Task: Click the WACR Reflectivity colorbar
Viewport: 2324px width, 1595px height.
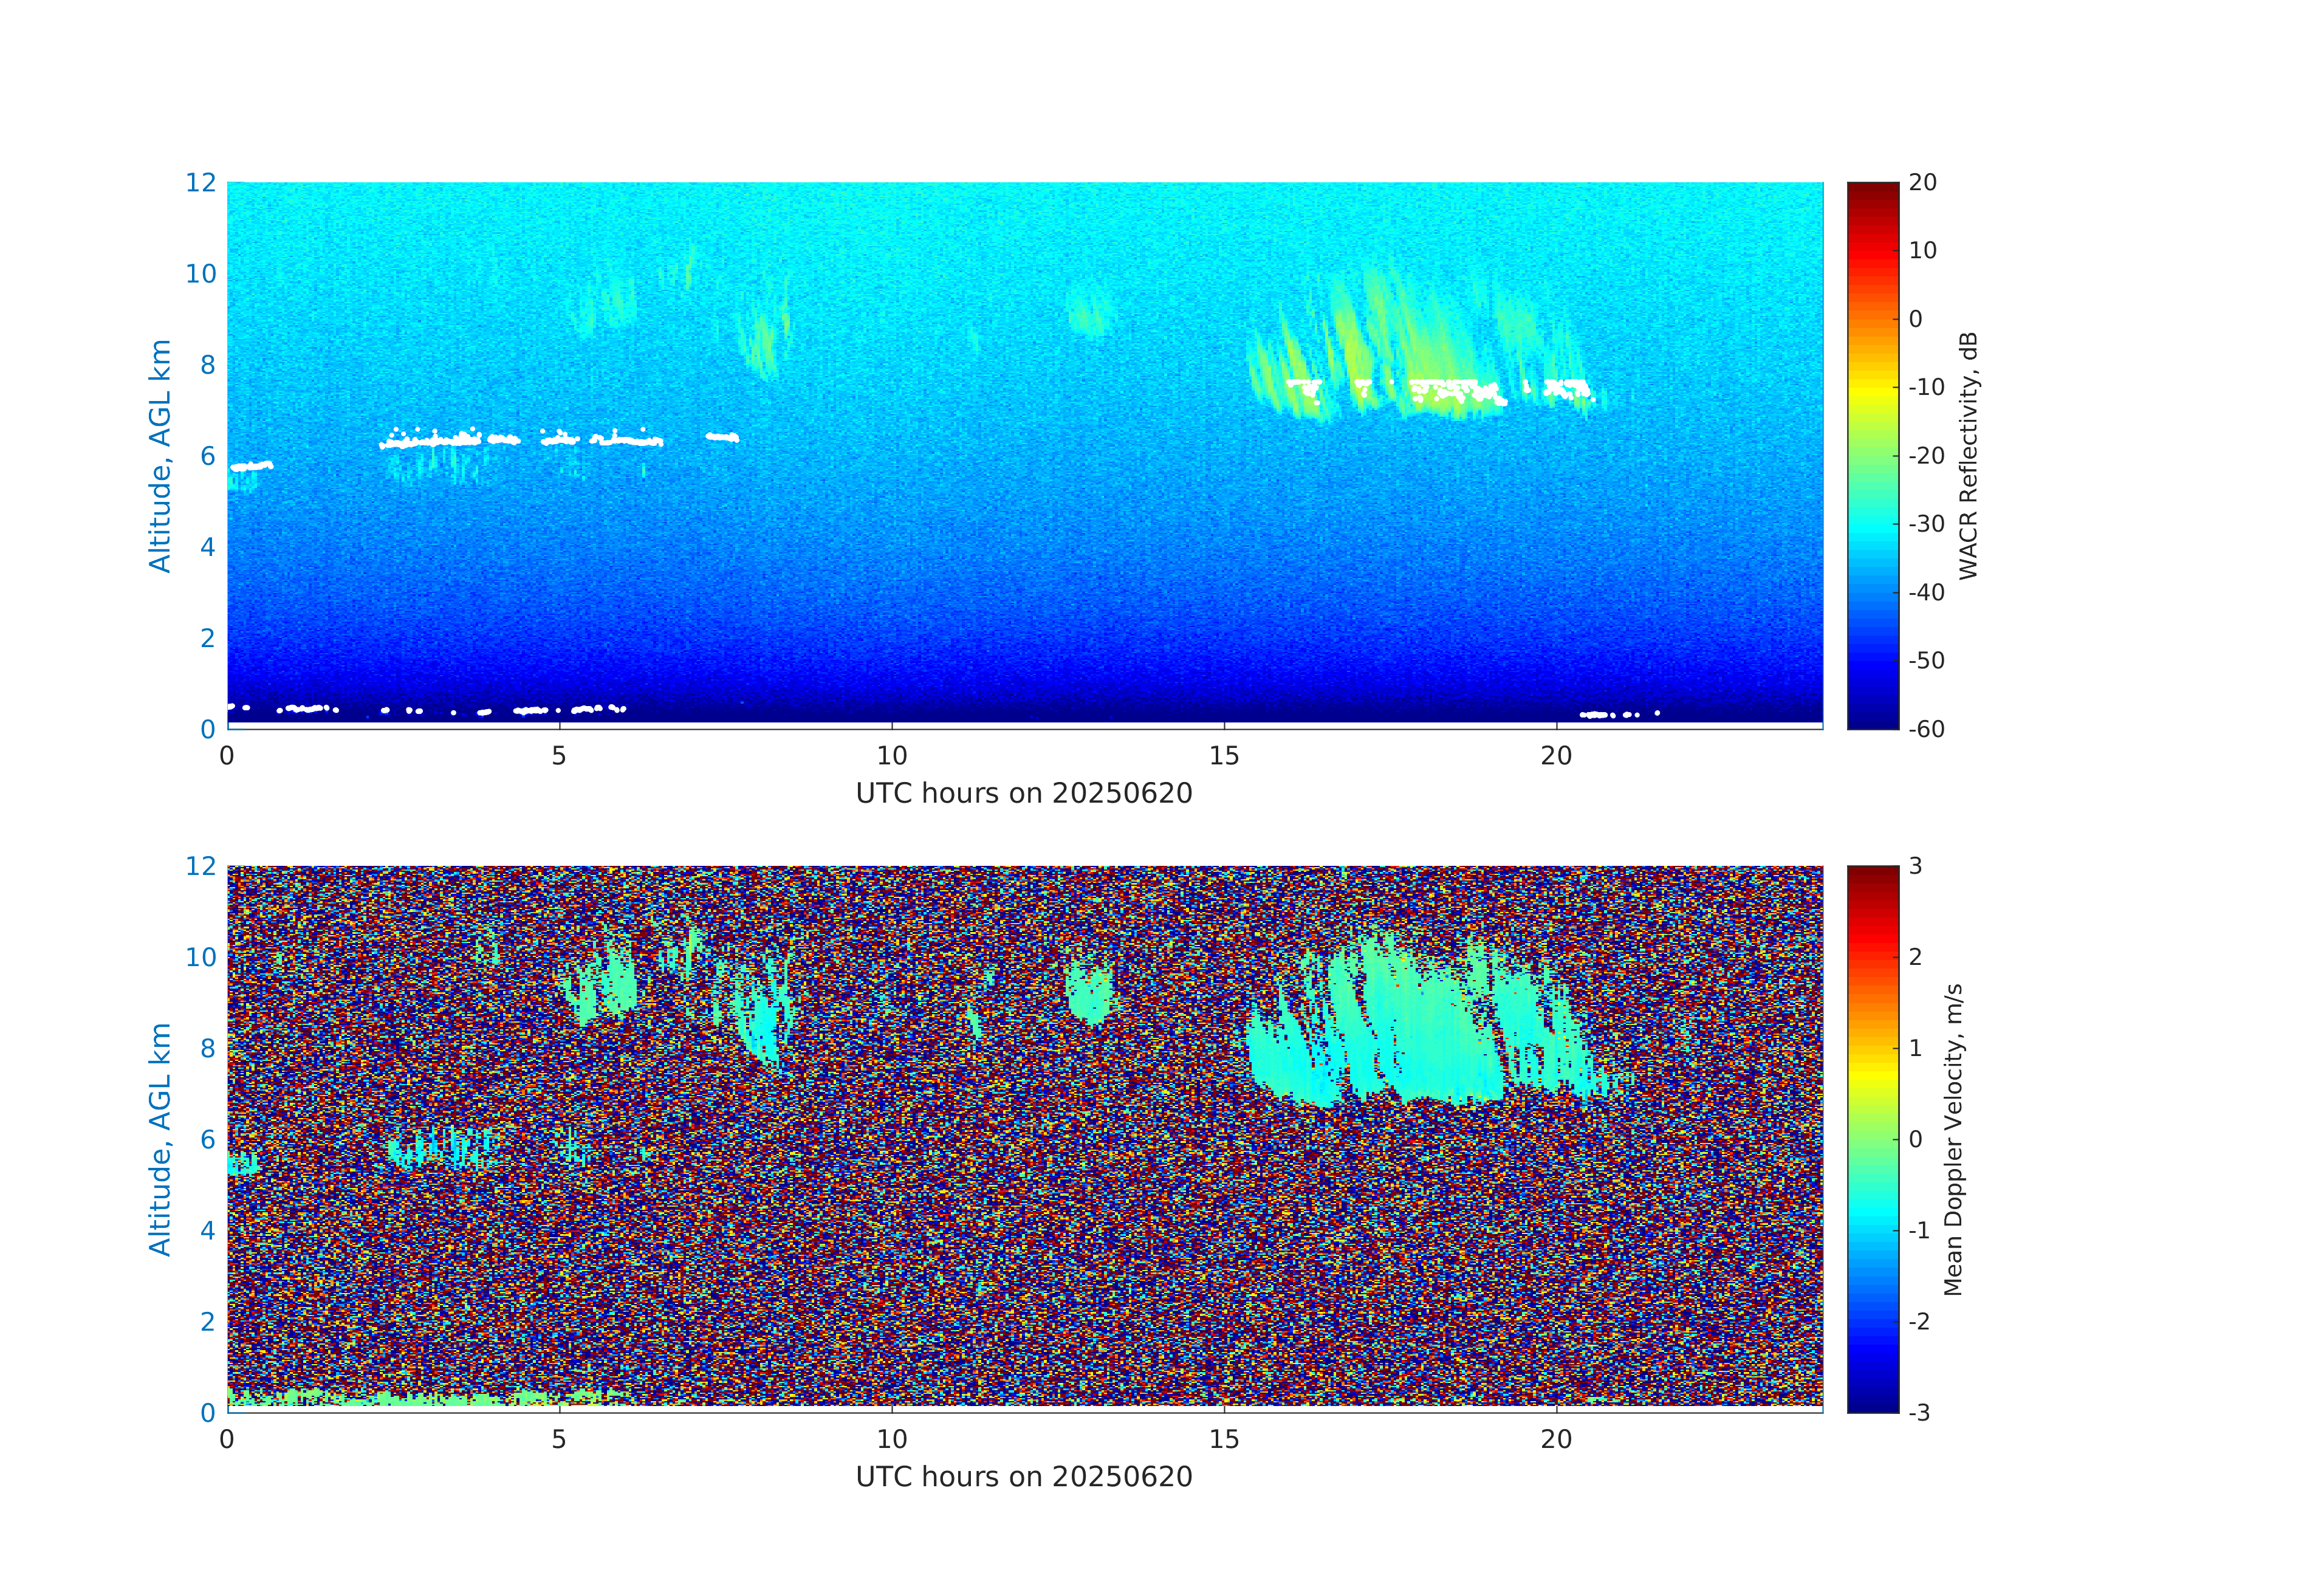Action: pyautogui.click(x=1872, y=455)
